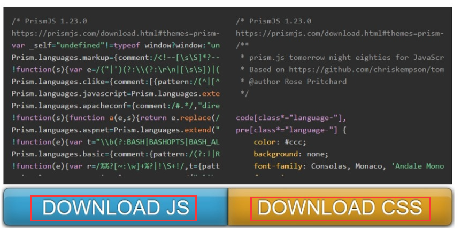Screen dimensions: 461x239
Task: Click the prismjs.com URL in the JS code panel
Action: pos(116,33)
